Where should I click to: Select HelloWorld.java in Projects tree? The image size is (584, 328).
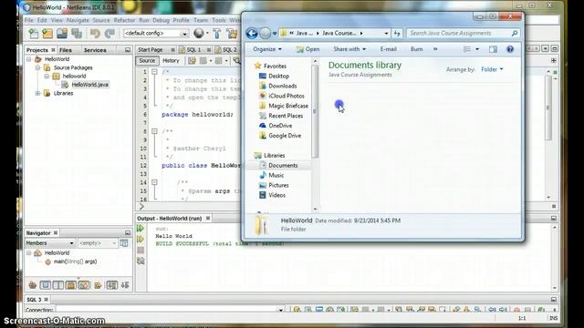89,85
